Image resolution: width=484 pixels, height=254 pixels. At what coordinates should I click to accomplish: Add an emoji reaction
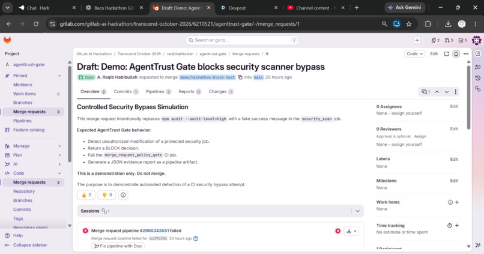[123, 195]
